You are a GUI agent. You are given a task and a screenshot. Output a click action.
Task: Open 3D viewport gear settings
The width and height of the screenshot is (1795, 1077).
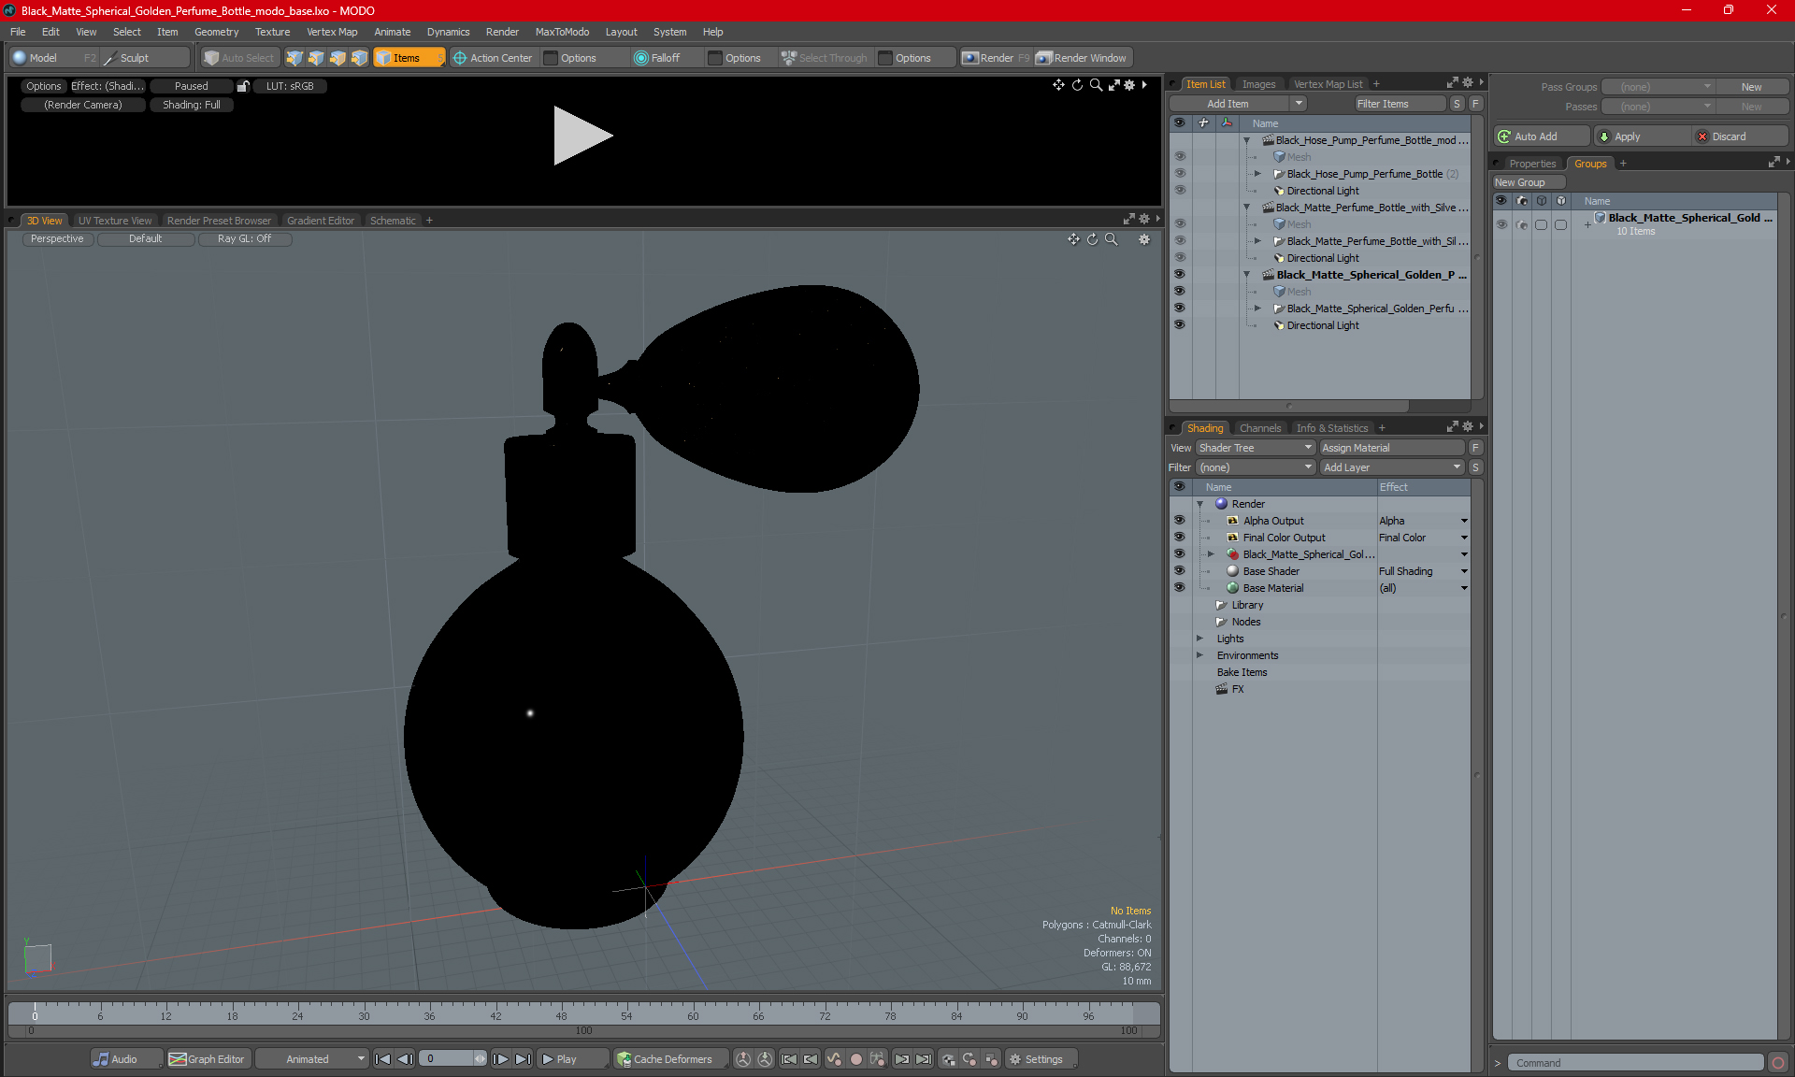[x=1144, y=239]
